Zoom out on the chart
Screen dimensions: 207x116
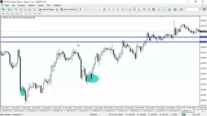(149, 9)
